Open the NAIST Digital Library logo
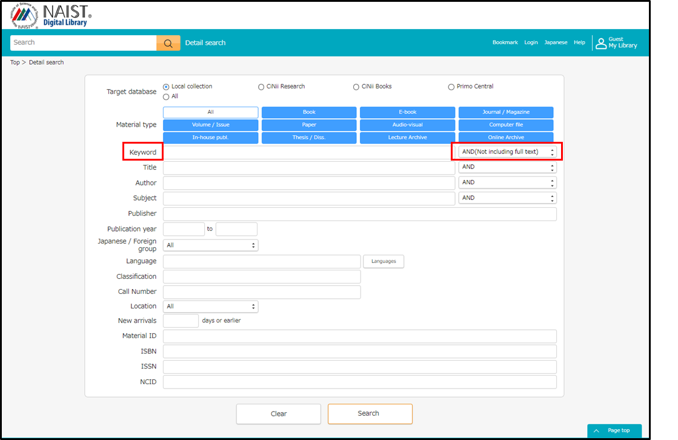 tap(51, 16)
